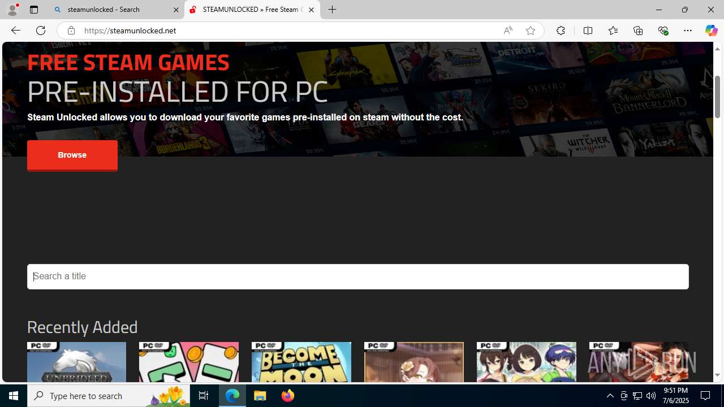Open the taskbar clock and date
The image size is (724, 407).
click(677, 396)
